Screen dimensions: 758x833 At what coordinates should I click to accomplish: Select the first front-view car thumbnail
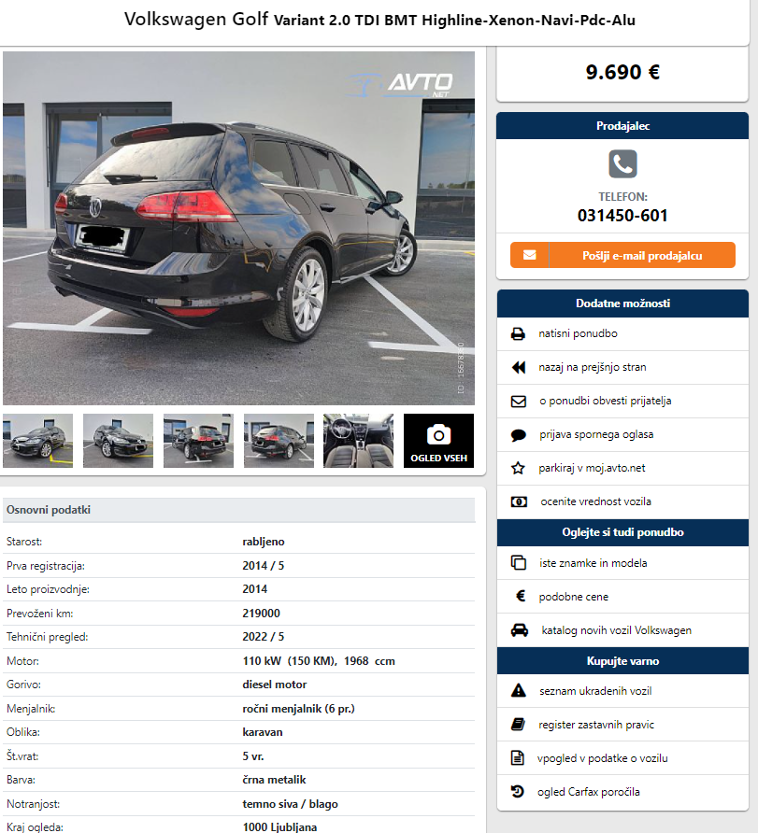(37, 441)
